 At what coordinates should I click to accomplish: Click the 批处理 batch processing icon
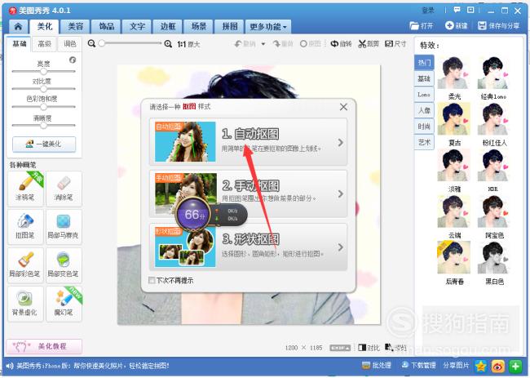376,366
